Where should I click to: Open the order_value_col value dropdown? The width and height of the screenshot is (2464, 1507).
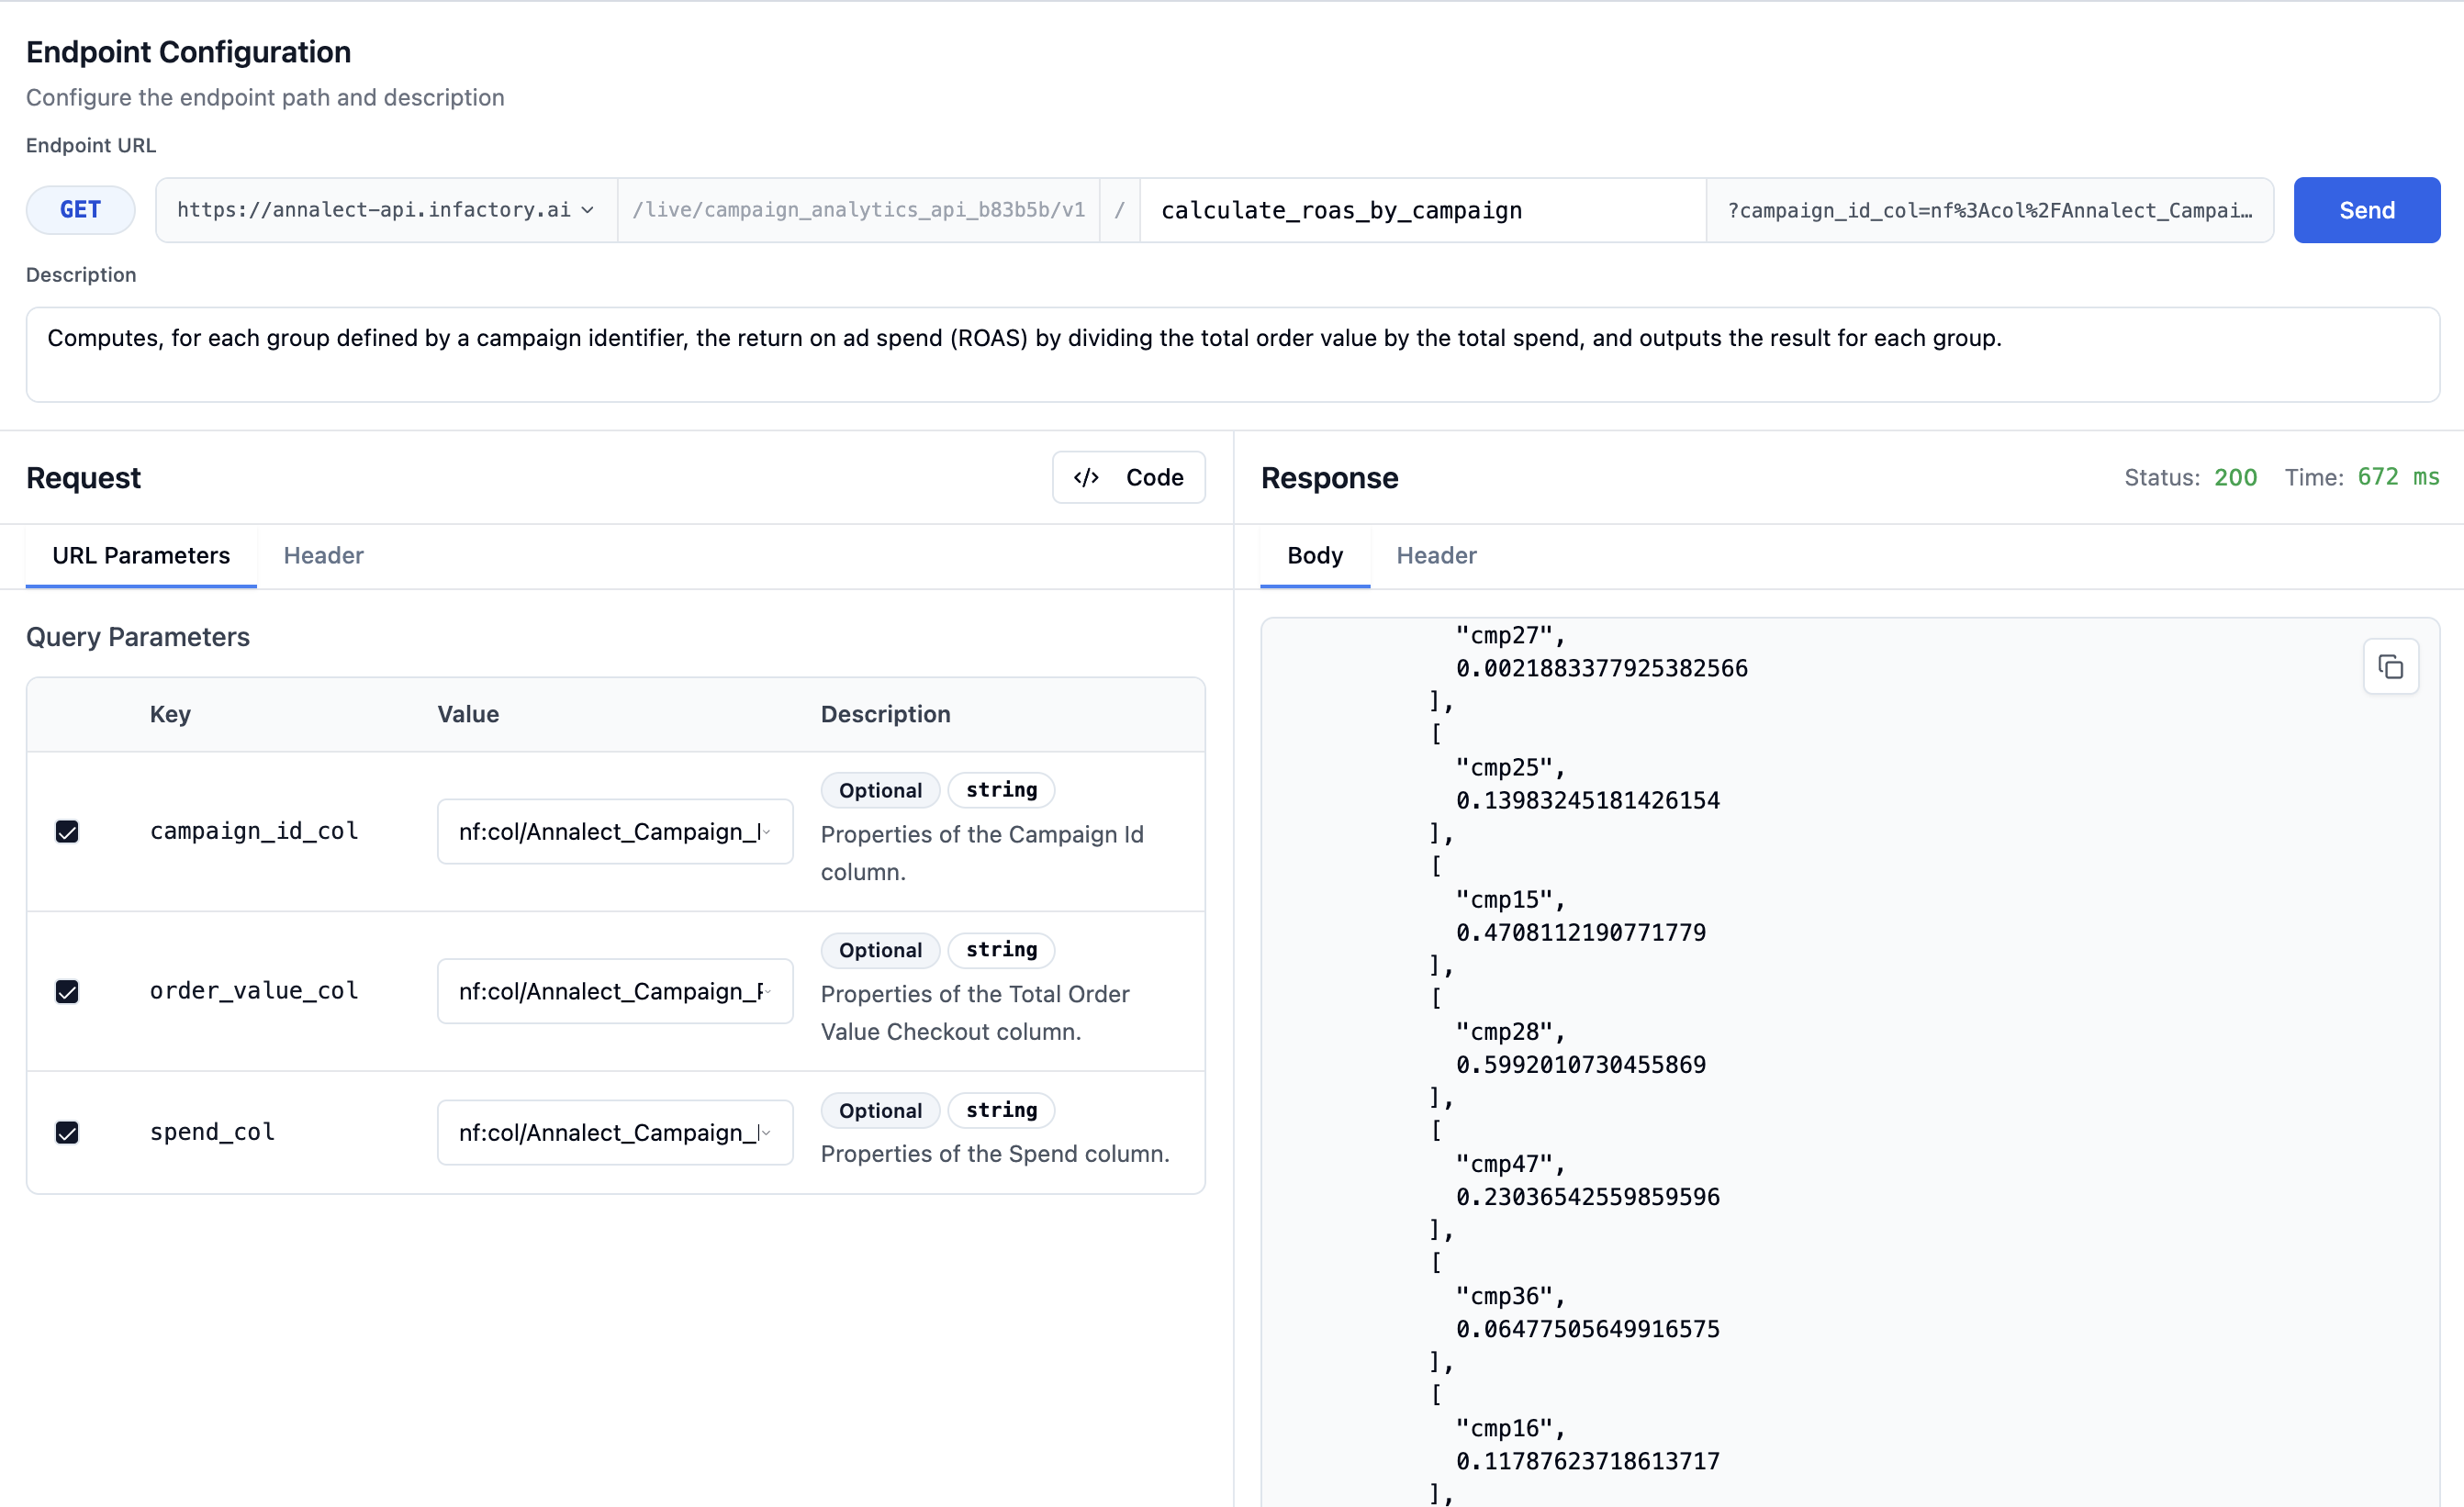(x=615, y=991)
